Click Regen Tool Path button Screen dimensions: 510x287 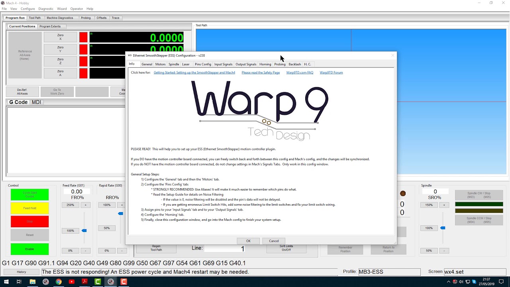point(156,248)
